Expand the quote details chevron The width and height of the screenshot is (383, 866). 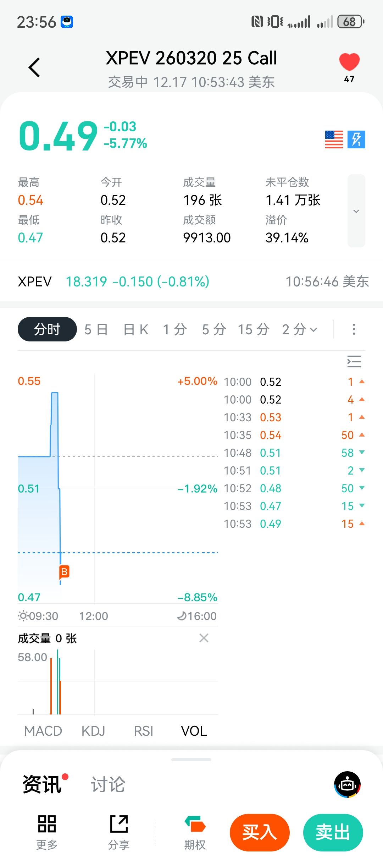[x=356, y=211]
